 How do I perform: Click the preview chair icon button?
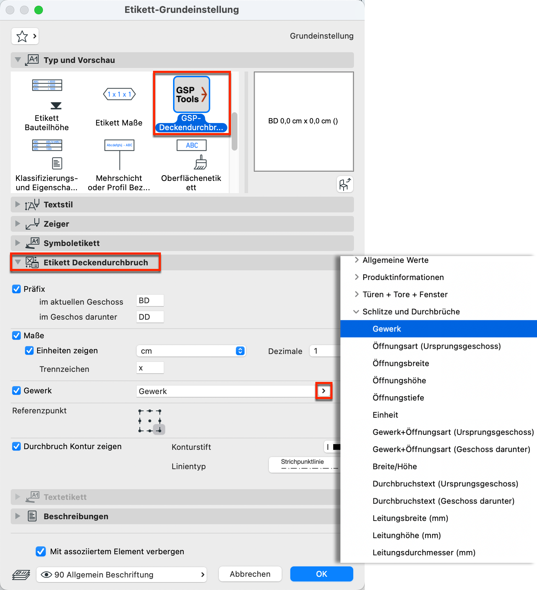pyautogui.click(x=345, y=185)
